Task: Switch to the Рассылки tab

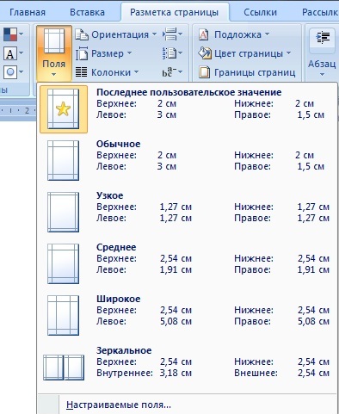Action: pyautogui.click(x=320, y=12)
